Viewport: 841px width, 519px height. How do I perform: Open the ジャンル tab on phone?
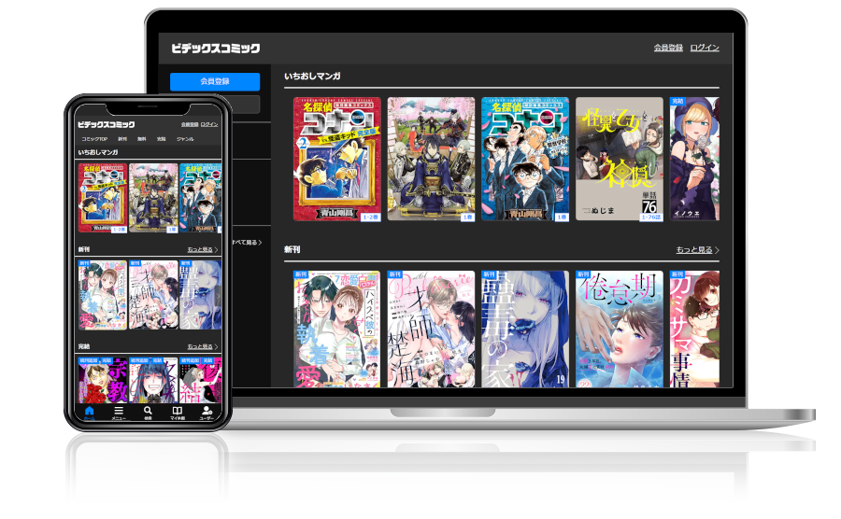[185, 139]
